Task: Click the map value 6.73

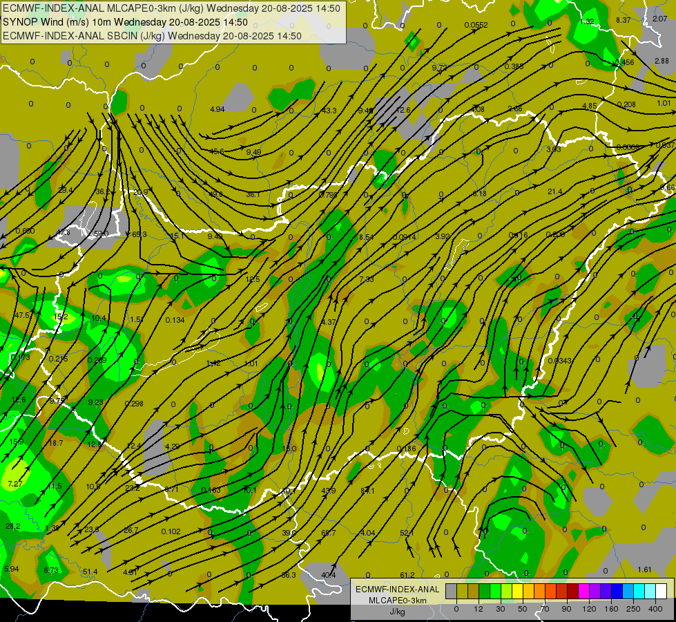Action: (x=51, y=570)
